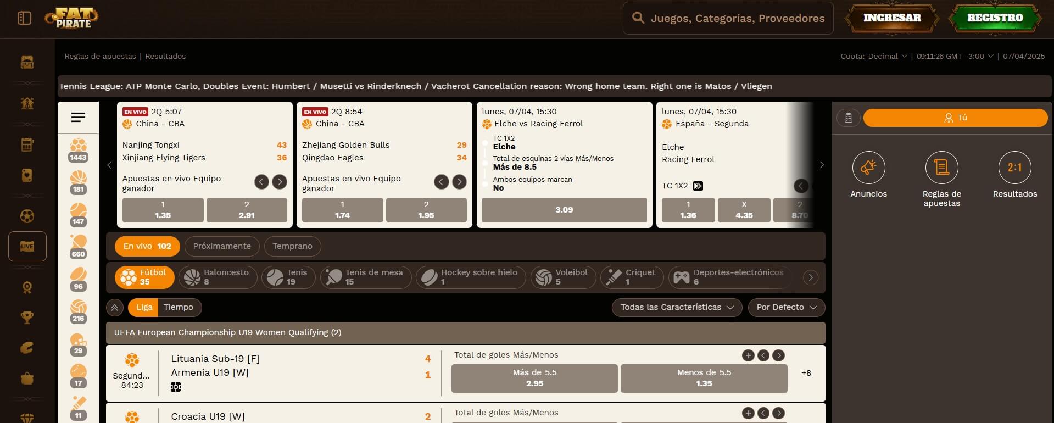Open the treasure chest sidebar icon
Screen dimensions: 1054x423
(27, 62)
